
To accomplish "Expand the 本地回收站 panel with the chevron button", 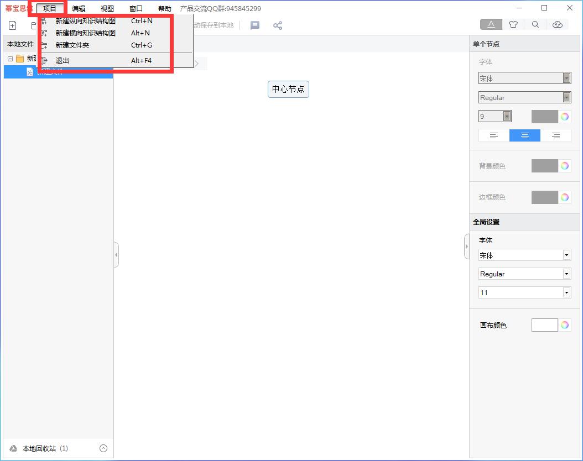I will (103, 448).
